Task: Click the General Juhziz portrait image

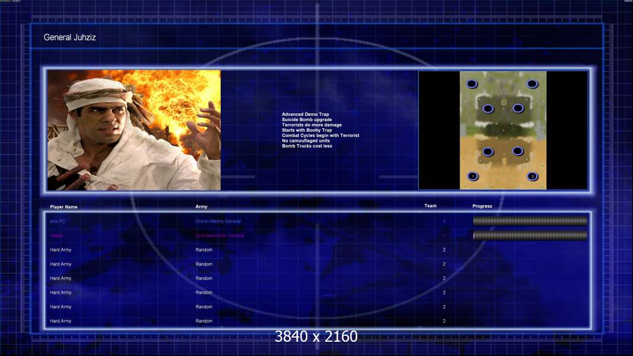Action: [134, 130]
